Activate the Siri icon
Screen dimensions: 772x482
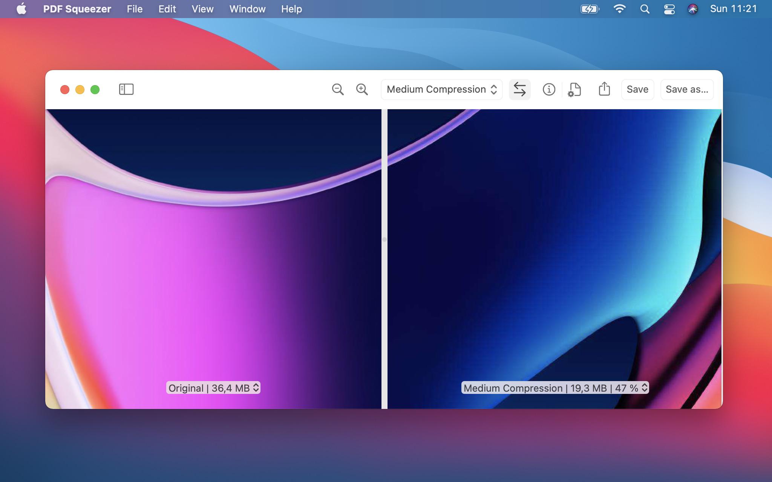693,9
